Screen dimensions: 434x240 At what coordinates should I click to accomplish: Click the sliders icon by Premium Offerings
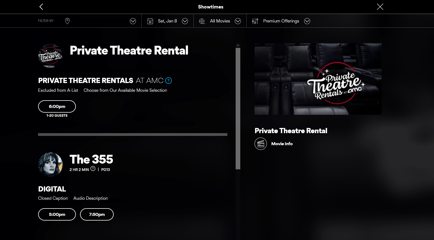tap(255, 21)
